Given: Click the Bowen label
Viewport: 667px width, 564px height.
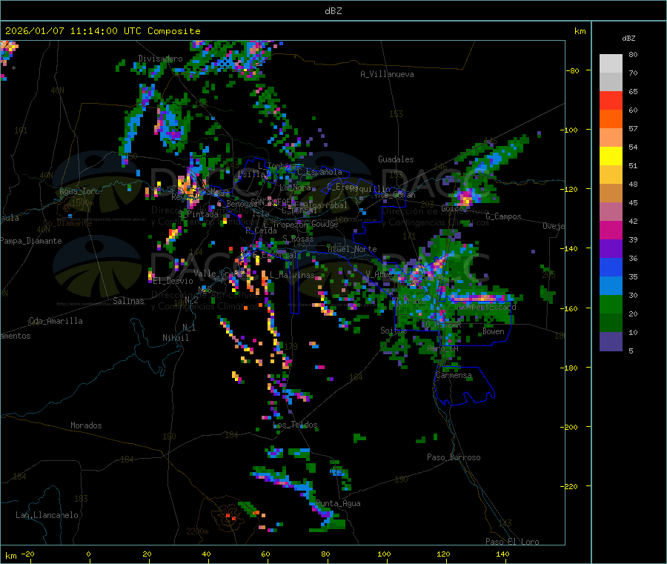Looking at the screenshot, I should 494,331.
